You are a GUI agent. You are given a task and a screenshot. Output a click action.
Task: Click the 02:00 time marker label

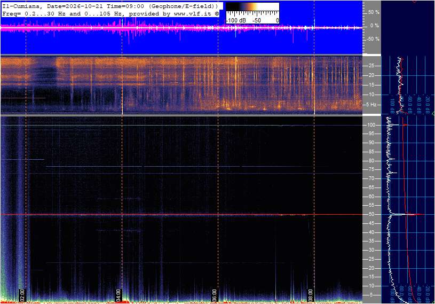point(22,295)
